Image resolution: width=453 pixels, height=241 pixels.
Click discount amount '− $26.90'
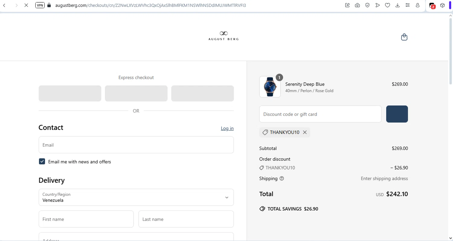(x=399, y=168)
